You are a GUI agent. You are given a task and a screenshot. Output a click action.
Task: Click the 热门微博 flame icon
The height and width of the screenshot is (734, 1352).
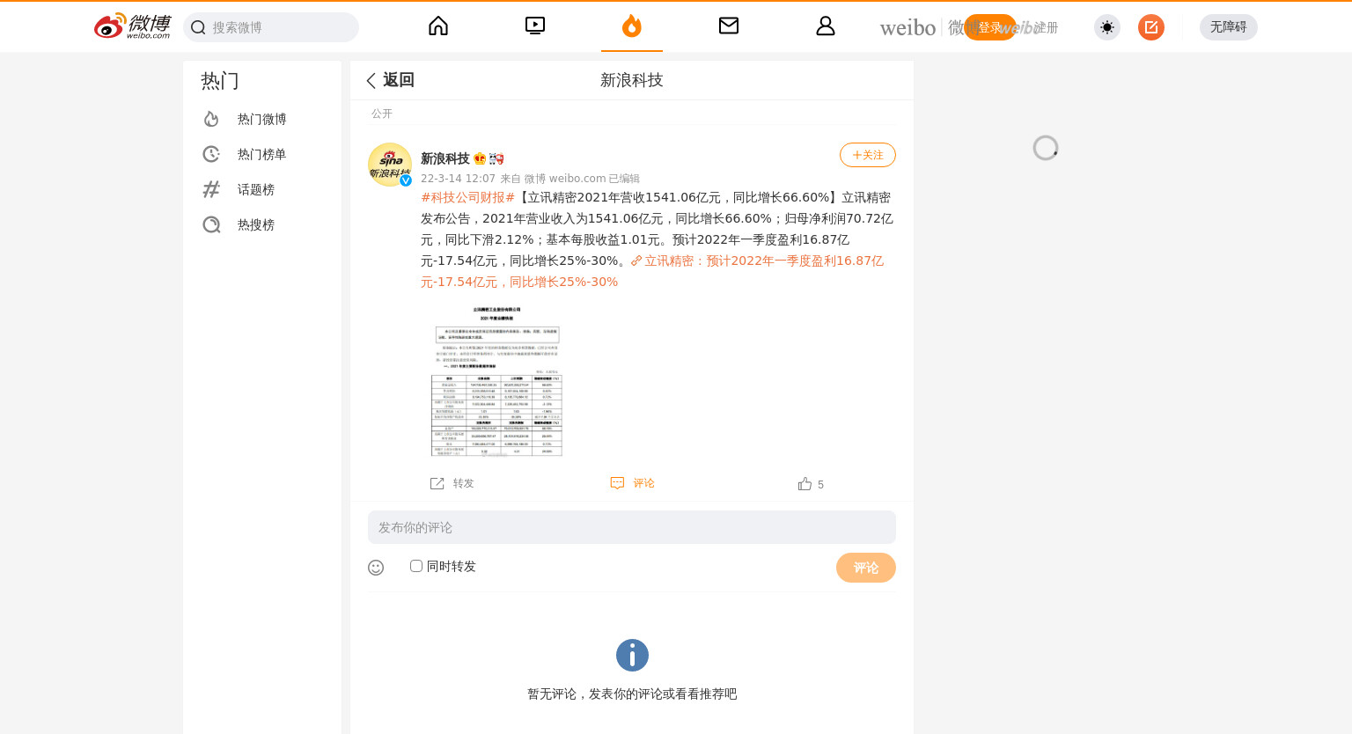(x=211, y=119)
